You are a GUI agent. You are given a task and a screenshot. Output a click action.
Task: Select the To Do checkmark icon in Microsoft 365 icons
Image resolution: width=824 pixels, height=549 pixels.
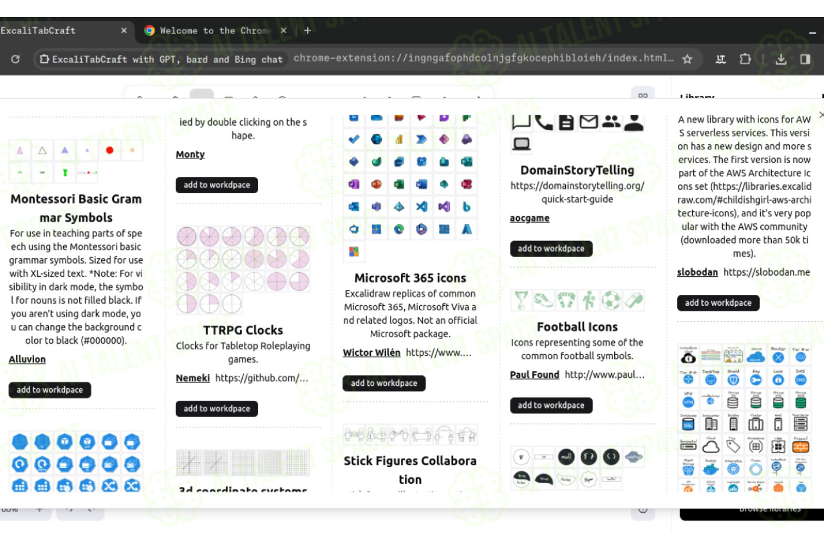(354, 139)
